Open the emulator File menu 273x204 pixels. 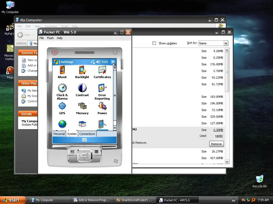point(42,38)
